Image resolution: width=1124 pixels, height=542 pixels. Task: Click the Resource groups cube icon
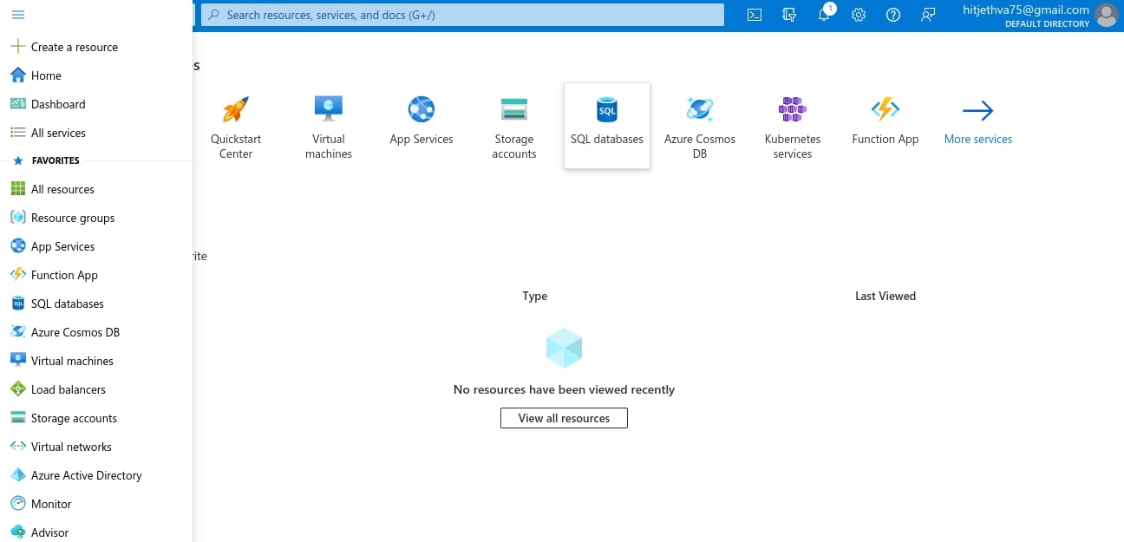click(17, 218)
